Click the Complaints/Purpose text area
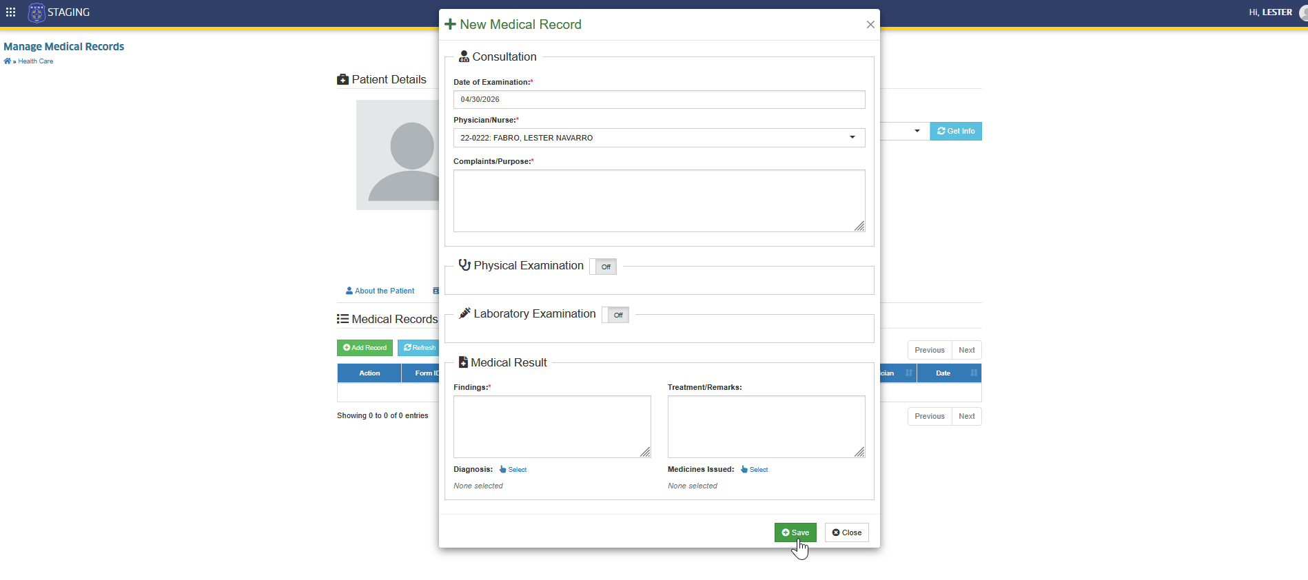 [659, 200]
